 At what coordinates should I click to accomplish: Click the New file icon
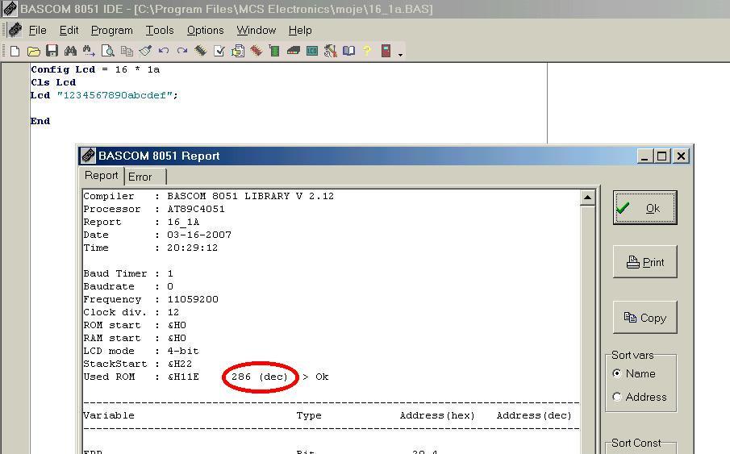tap(15, 51)
